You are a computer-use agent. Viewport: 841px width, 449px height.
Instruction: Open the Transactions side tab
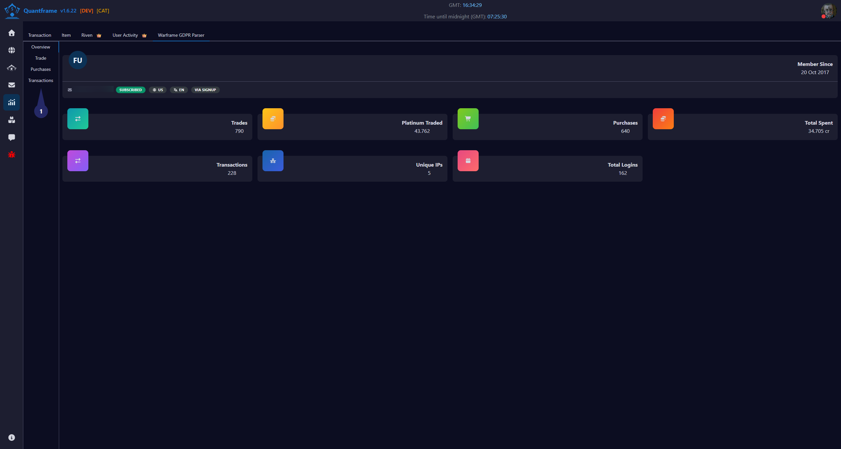[x=41, y=80]
